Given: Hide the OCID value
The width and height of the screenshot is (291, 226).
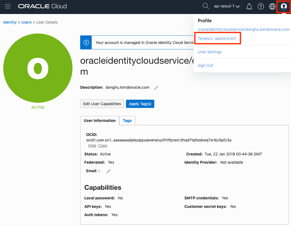Looking at the screenshot, I should [x=92, y=146].
